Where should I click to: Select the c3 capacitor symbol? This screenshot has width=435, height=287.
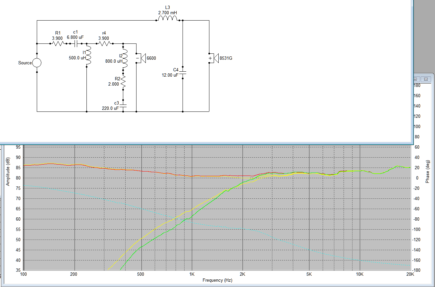pyautogui.click(x=123, y=106)
